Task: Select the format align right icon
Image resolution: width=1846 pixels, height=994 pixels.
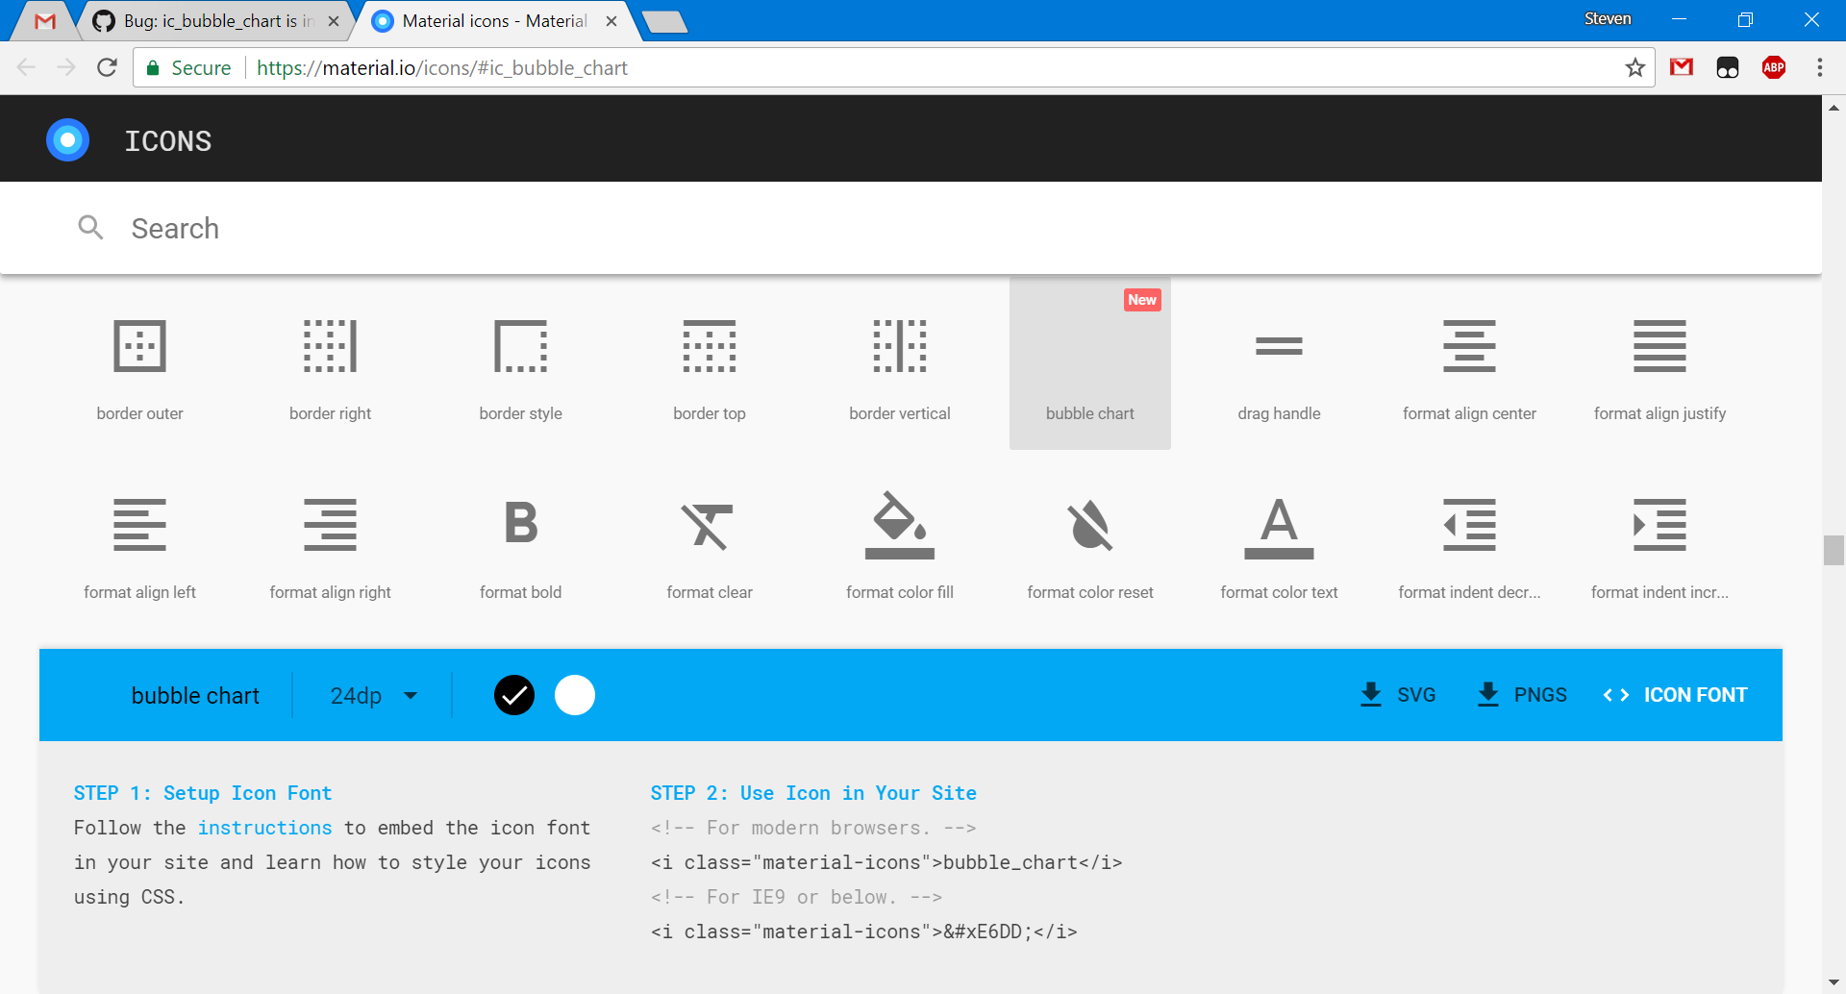Action: 331,525
